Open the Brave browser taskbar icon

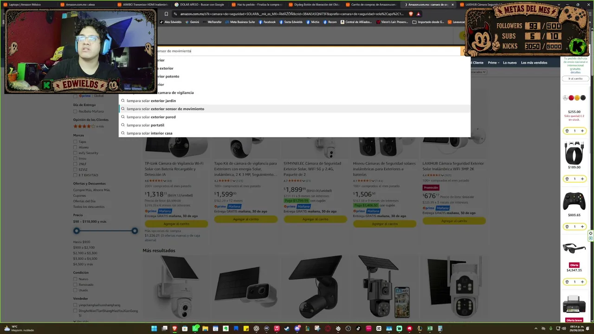[174, 328]
